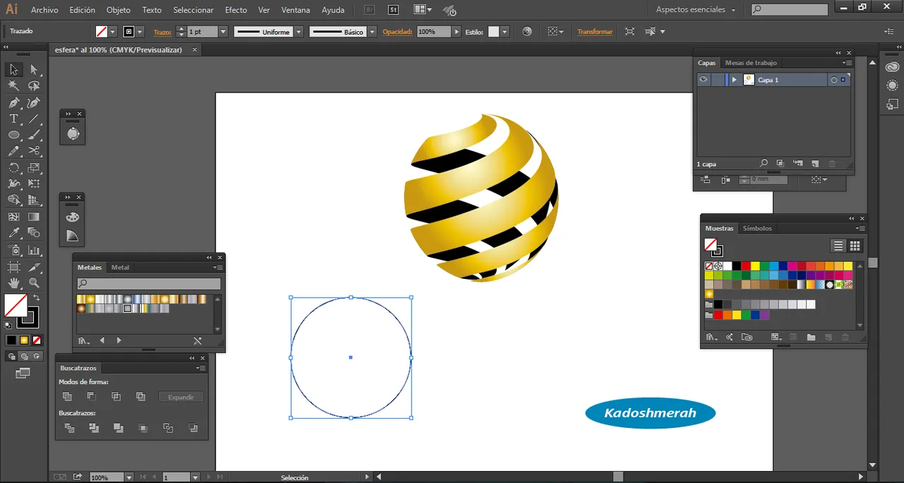Switch Muestras panel to list view

point(838,246)
